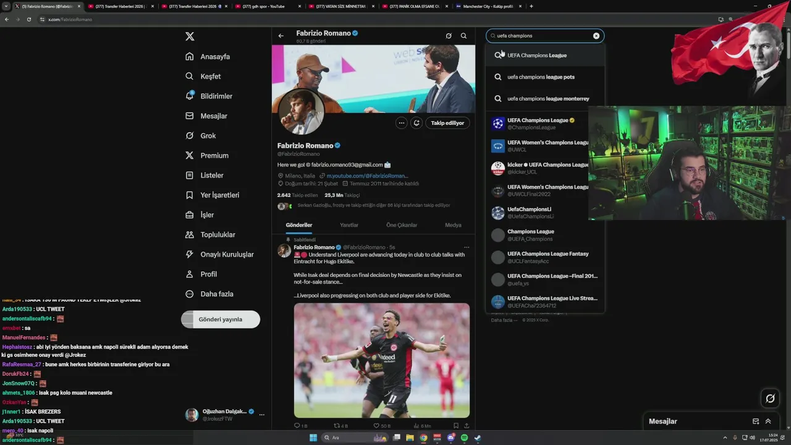
Task: Click new message icon in Mesajlar drawer
Action: tap(756, 422)
